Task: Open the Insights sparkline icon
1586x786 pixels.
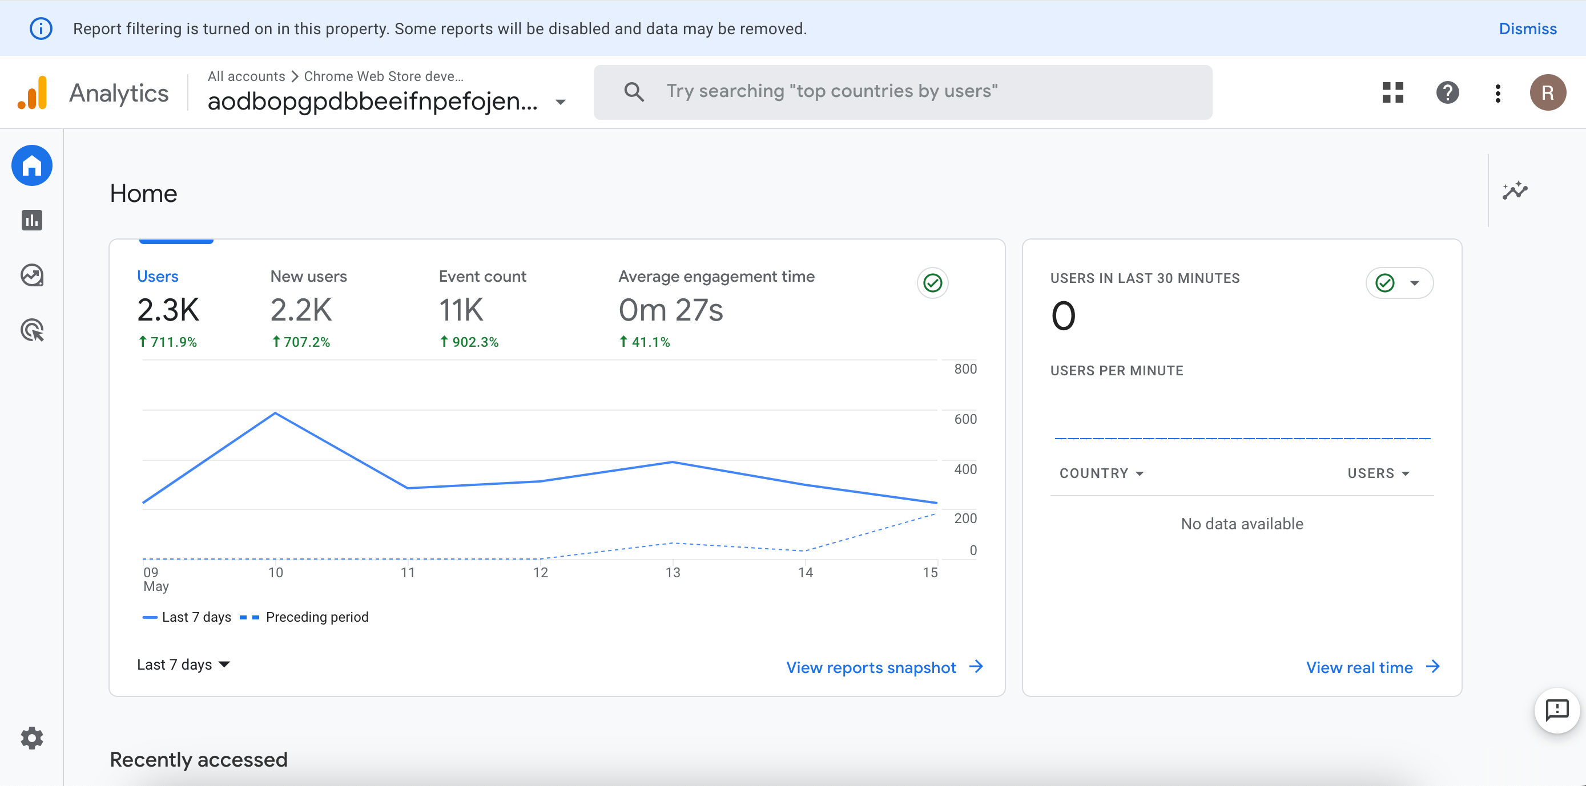Action: pos(1515,191)
